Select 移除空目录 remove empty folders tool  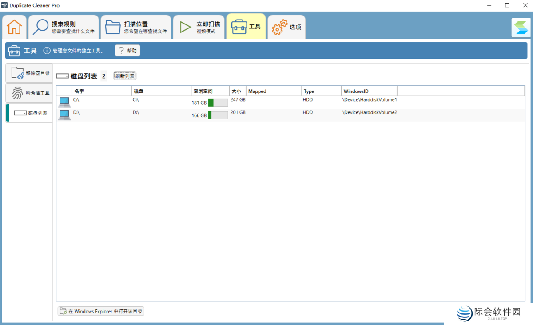(x=30, y=73)
